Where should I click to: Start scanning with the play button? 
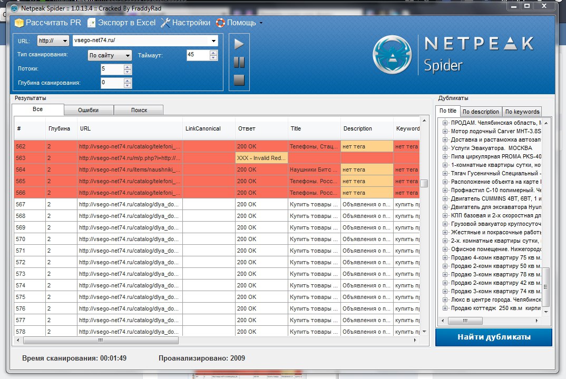tap(239, 44)
